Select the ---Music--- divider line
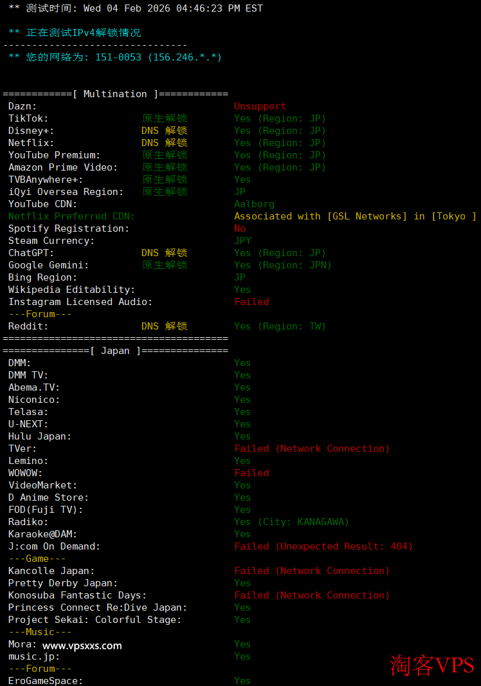Image resolution: width=481 pixels, height=686 pixels. (x=40, y=632)
